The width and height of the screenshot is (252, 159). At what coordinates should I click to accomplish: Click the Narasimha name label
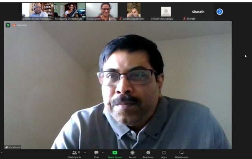[15, 147]
